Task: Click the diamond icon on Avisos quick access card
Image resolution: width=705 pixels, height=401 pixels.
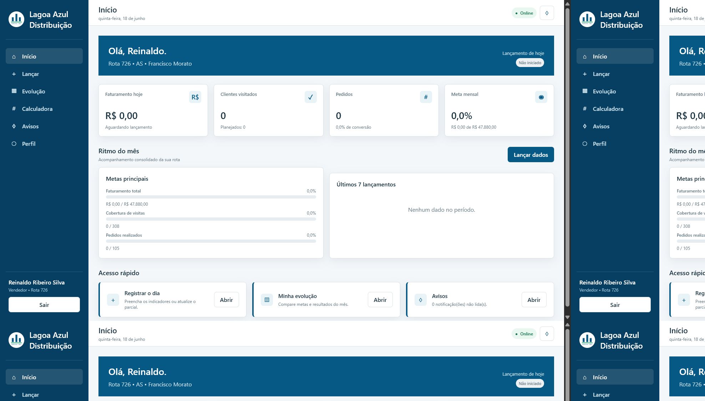Action: pyautogui.click(x=421, y=300)
